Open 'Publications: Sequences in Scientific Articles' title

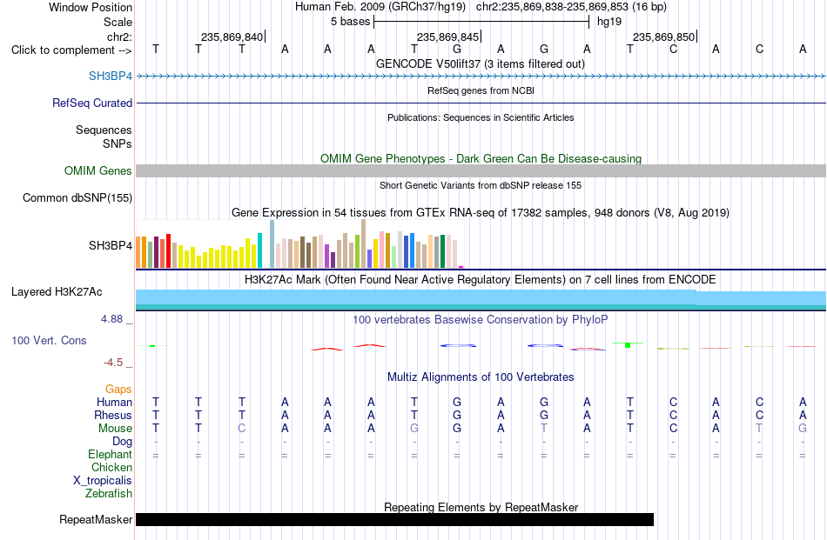coord(481,117)
